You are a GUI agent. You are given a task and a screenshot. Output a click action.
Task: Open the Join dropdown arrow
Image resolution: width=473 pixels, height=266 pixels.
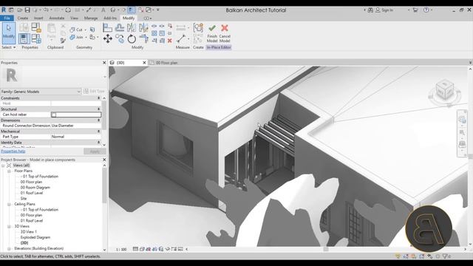click(x=86, y=38)
